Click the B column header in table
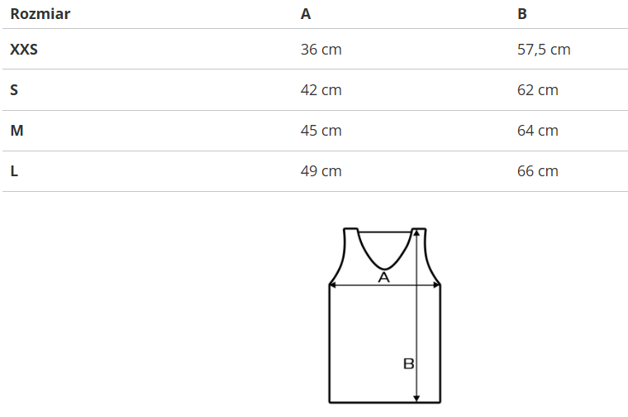This screenshot has height=417, width=628. [x=522, y=14]
